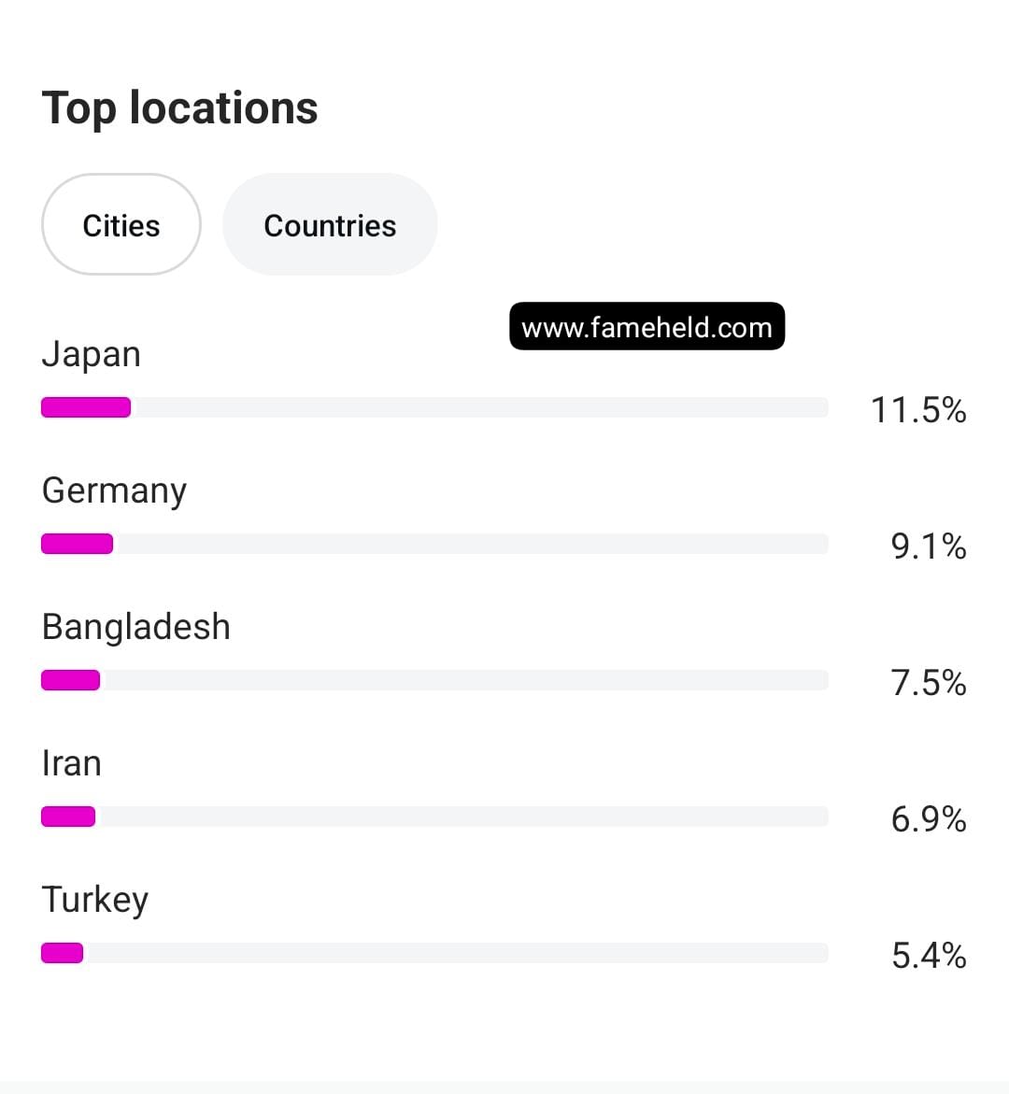Image resolution: width=1009 pixels, height=1094 pixels.
Task: Click the 5.4% percentage value
Action: click(x=926, y=956)
